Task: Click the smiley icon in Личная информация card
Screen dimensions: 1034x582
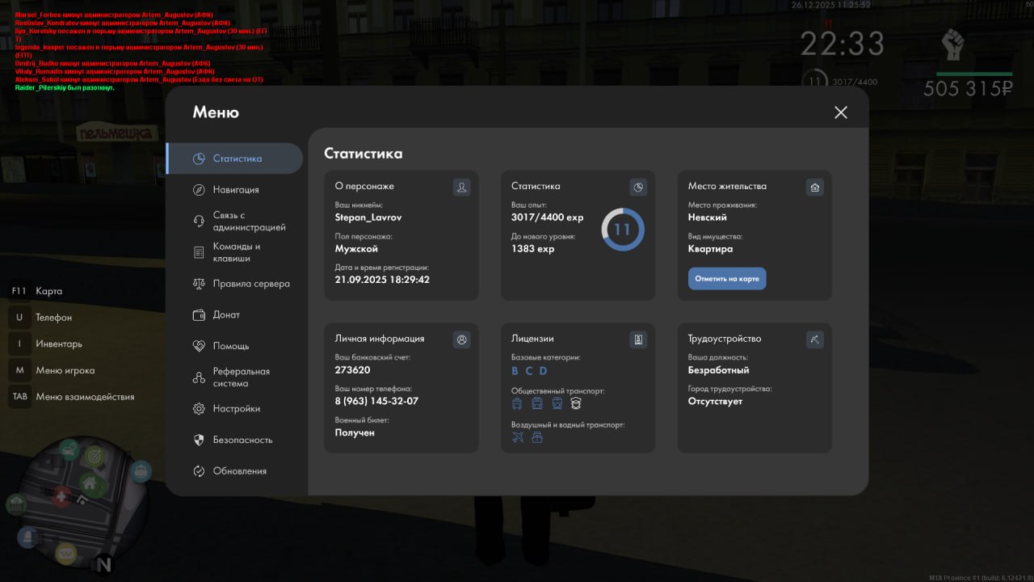Action: click(461, 339)
